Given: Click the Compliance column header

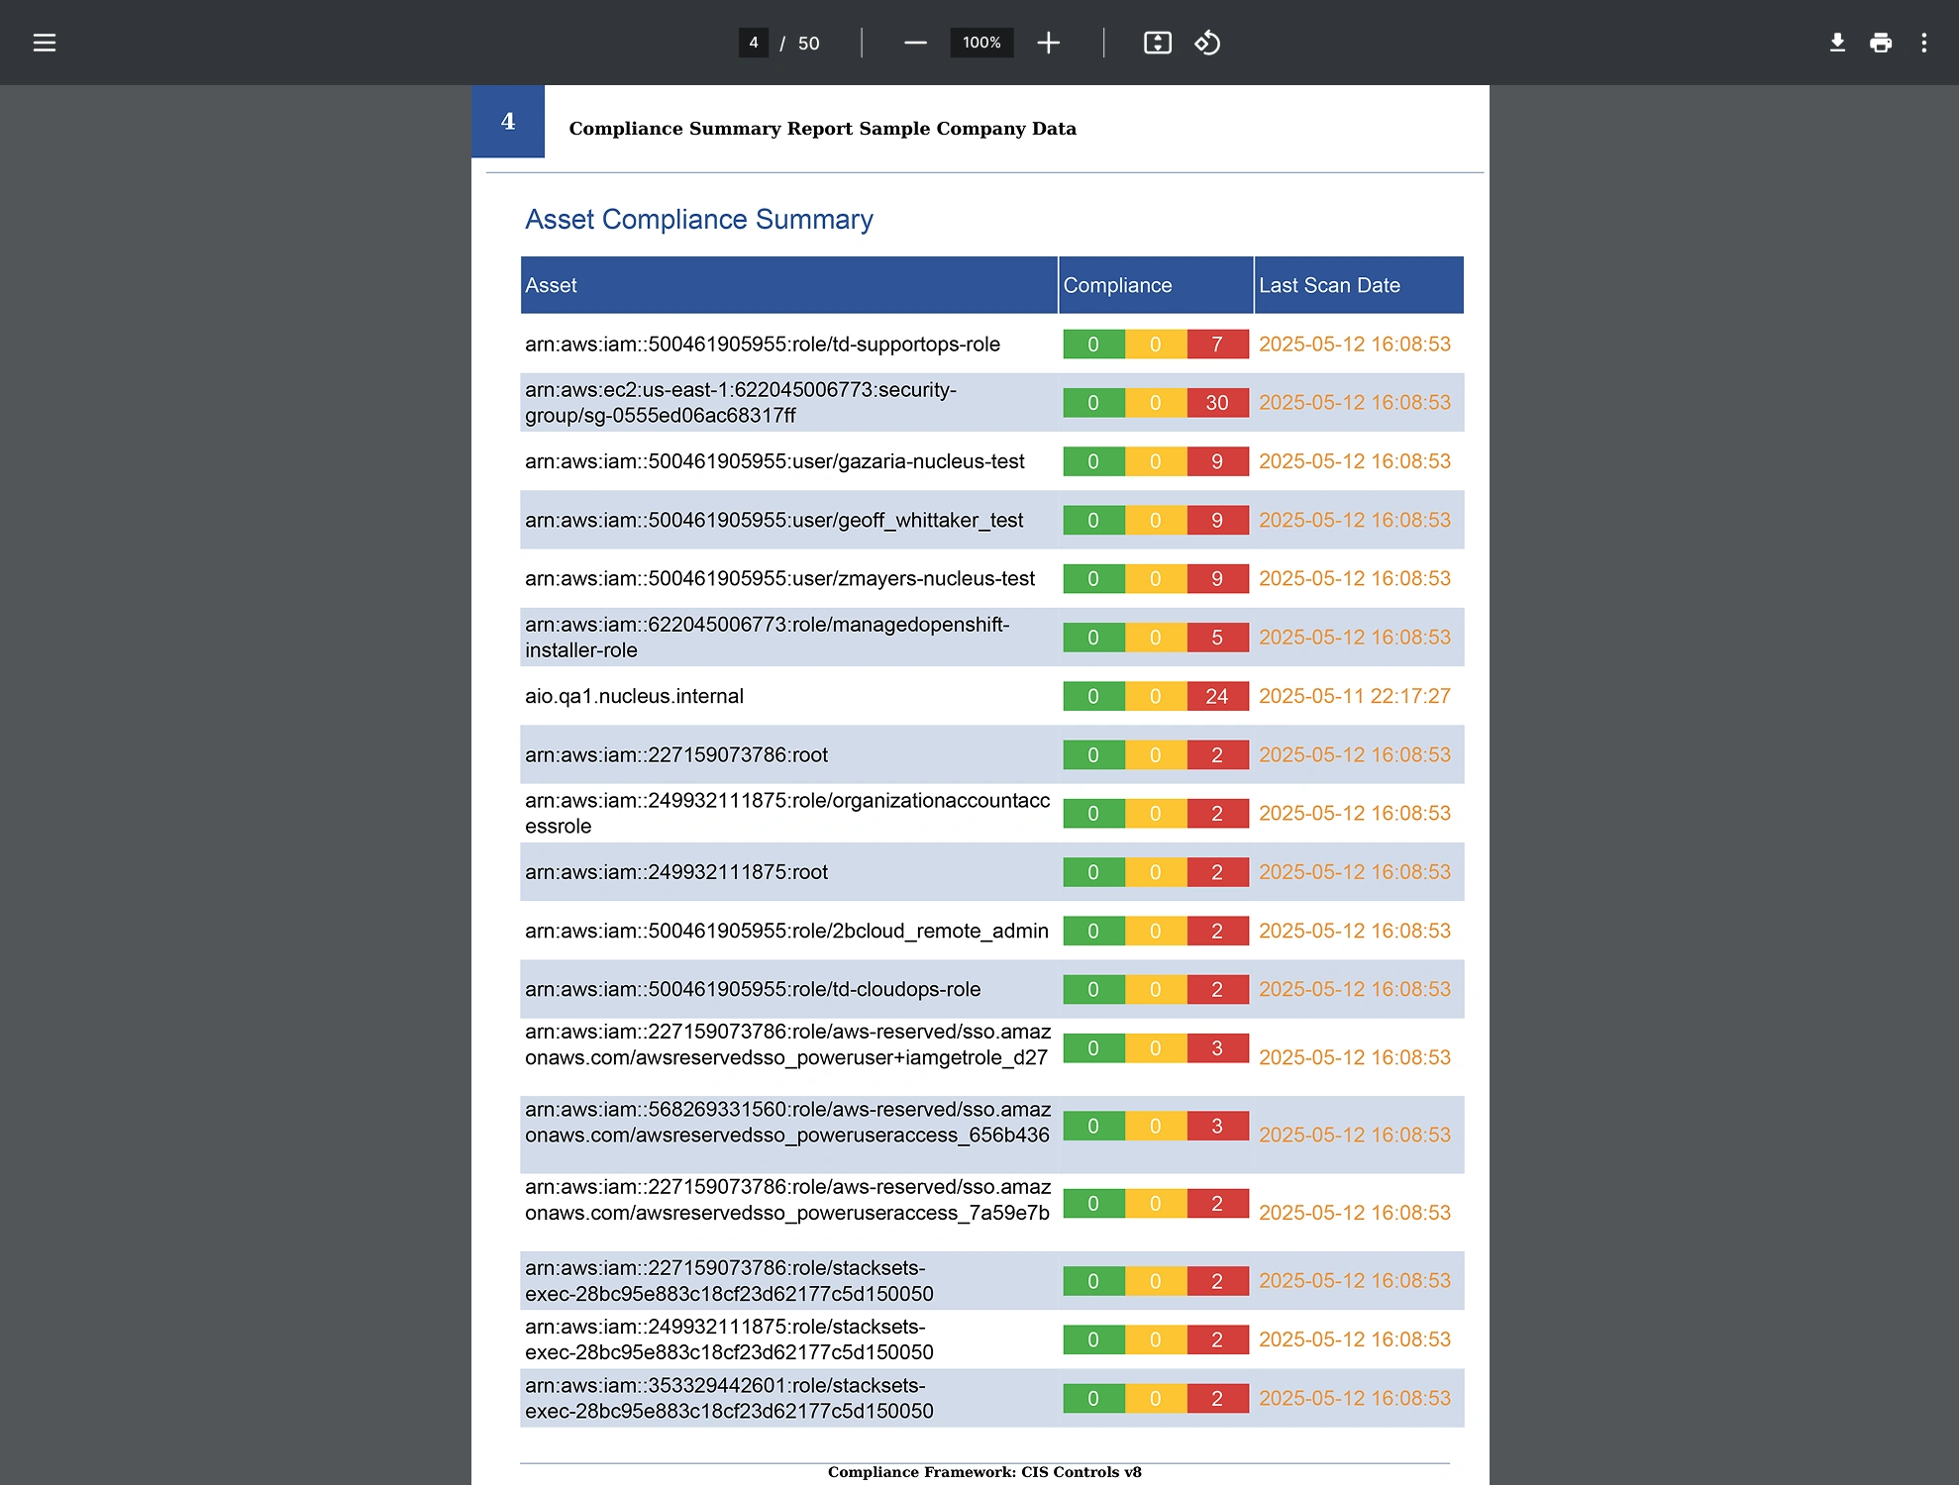Looking at the screenshot, I should click(x=1117, y=285).
